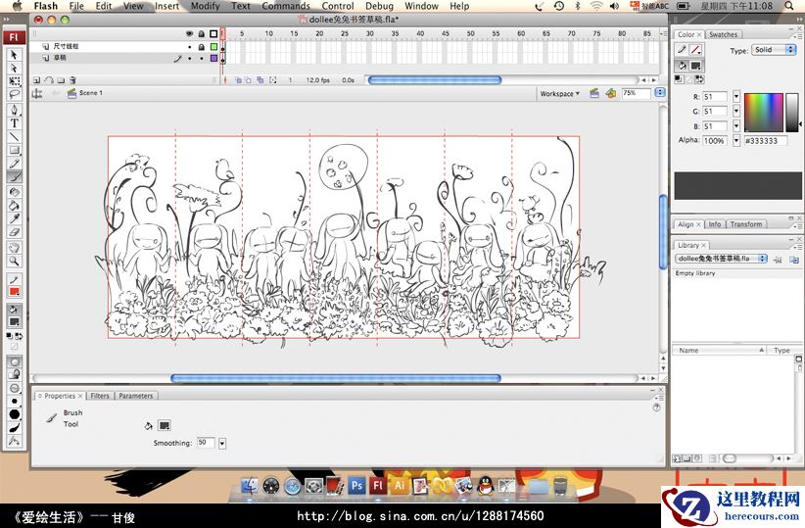This screenshot has height=528, width=805.
Task: Toggle lock on 尺寸线框 layer
Action: tap(202, 46)
